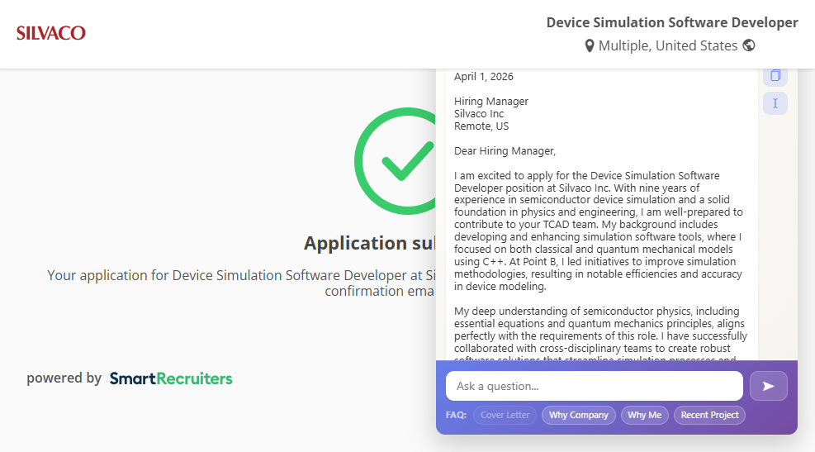This screenshot has width=815, height=452.
Task: Click the Dear Hiring Manager greeting line
Action: point(505,151)
